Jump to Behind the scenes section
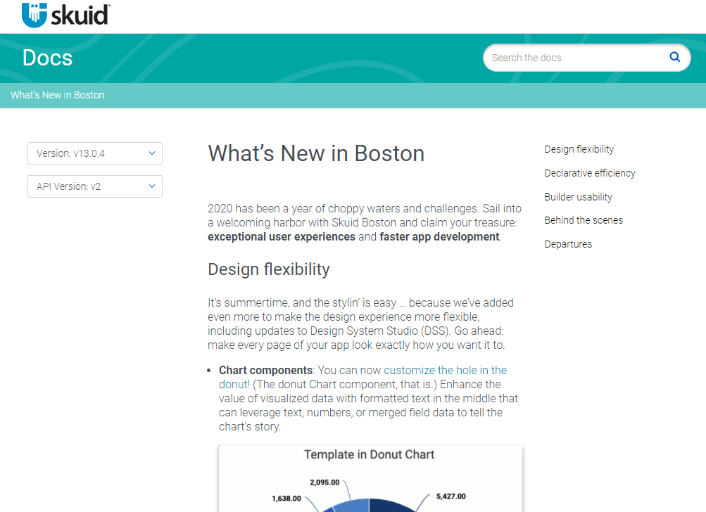 click(x=584, y=220)
